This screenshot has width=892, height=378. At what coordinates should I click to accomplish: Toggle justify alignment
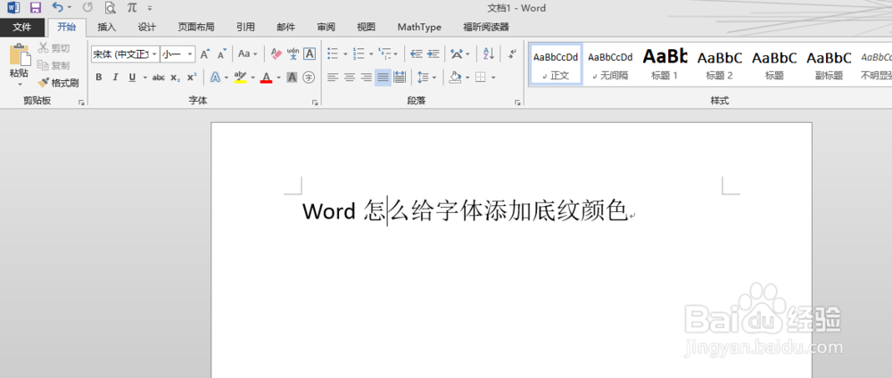tap(383, 78)
